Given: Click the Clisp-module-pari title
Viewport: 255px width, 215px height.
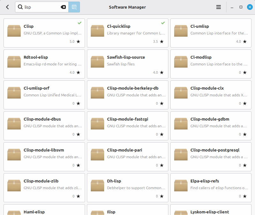Looking at the screenshot, I should (125, 150).
